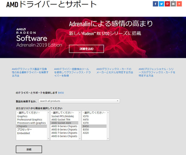Select AMD 6-Series Chipsets option

[x=64, y=136]
